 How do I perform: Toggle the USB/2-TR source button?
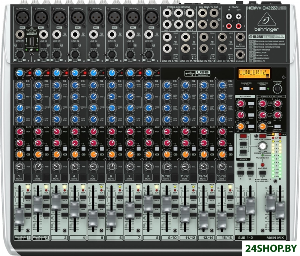(243, 136)
